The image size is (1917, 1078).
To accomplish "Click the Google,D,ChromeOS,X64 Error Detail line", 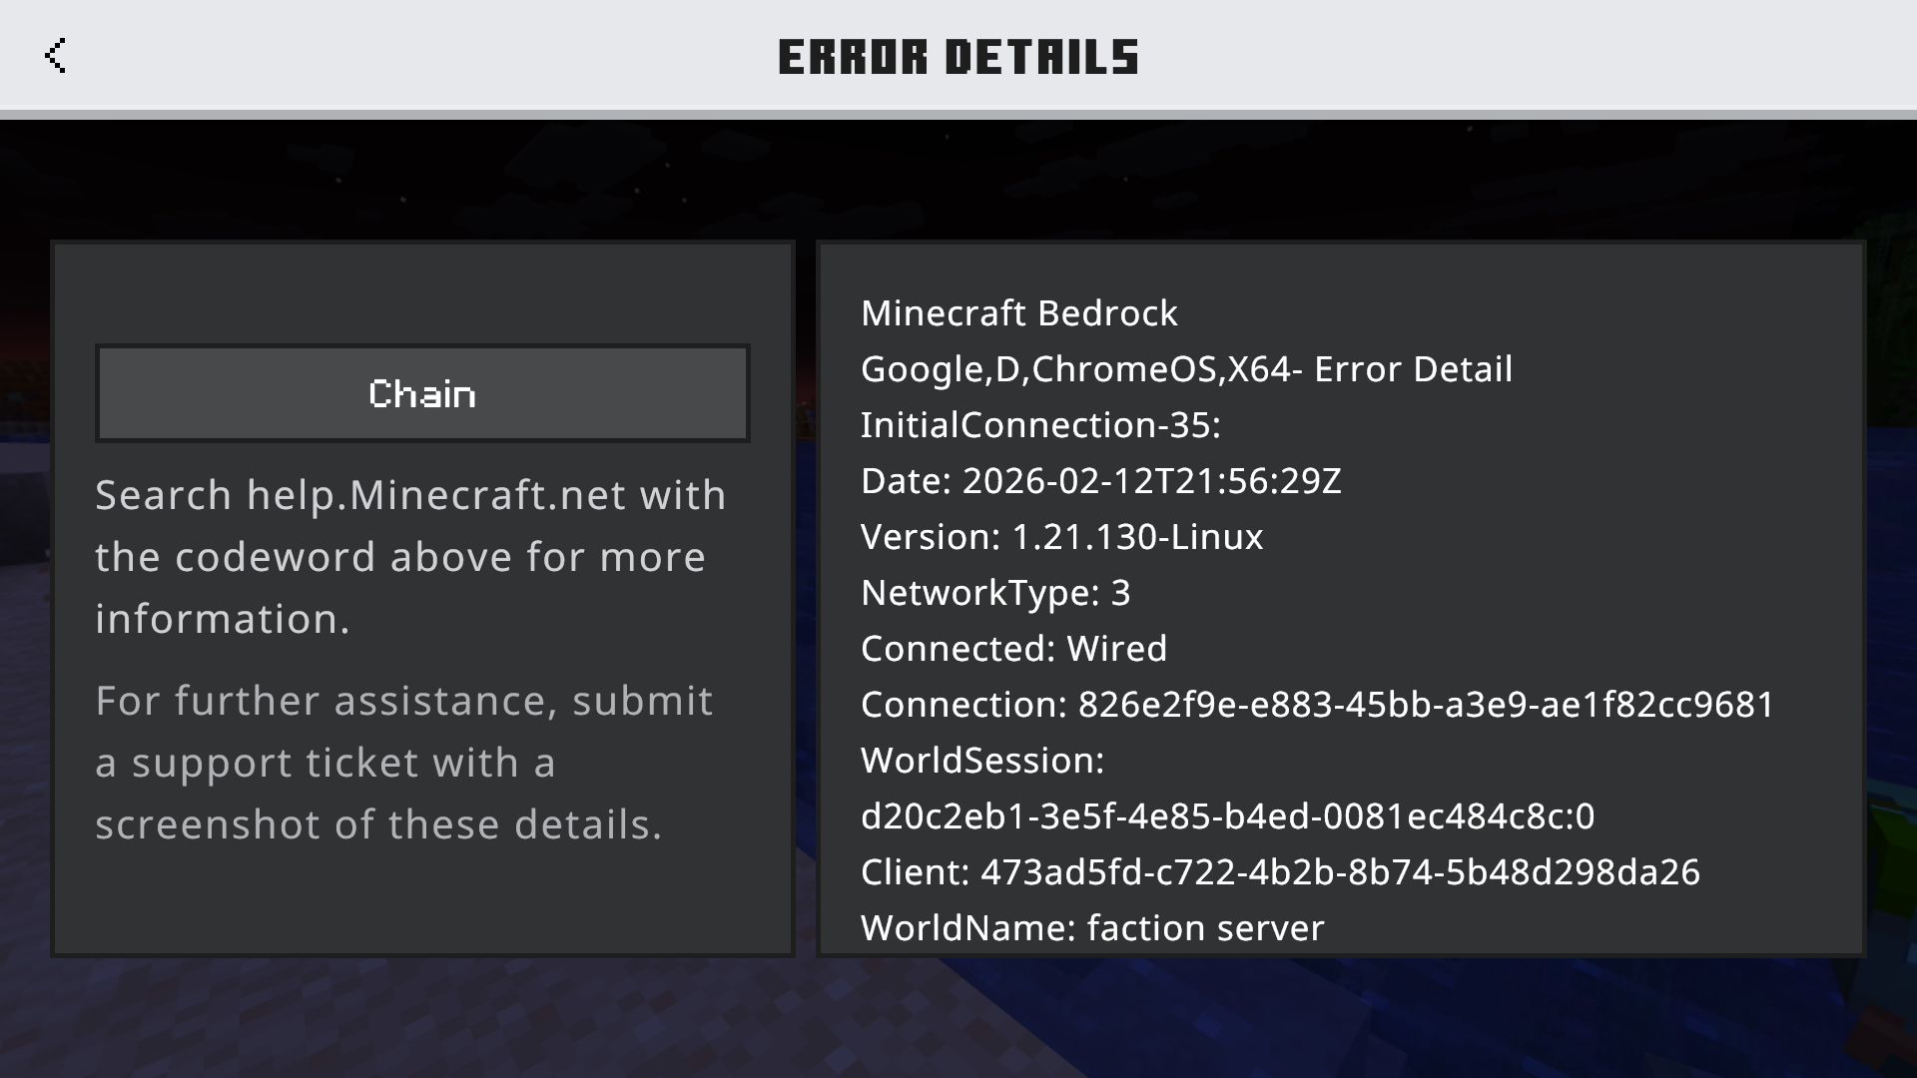I will click(1186, 369).
